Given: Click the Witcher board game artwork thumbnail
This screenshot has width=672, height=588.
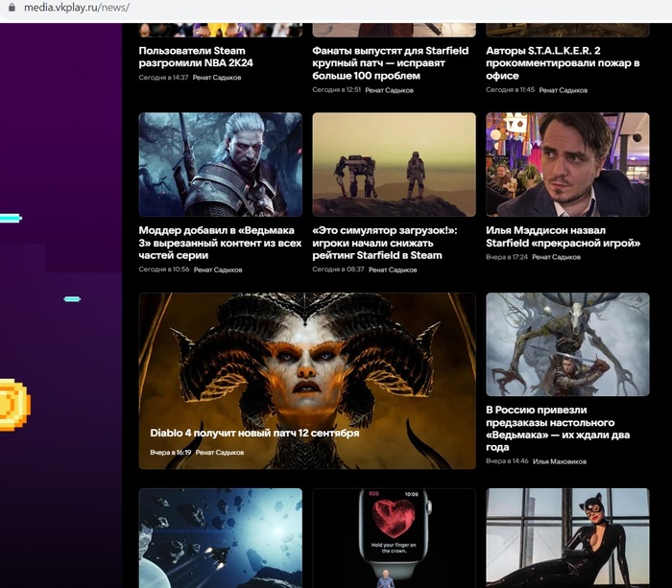Looking at the screenshot, I should (x=566, y=344).
